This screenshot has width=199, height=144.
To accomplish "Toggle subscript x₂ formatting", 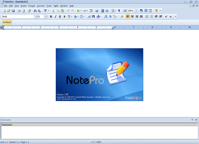I will tap(171, 17).
